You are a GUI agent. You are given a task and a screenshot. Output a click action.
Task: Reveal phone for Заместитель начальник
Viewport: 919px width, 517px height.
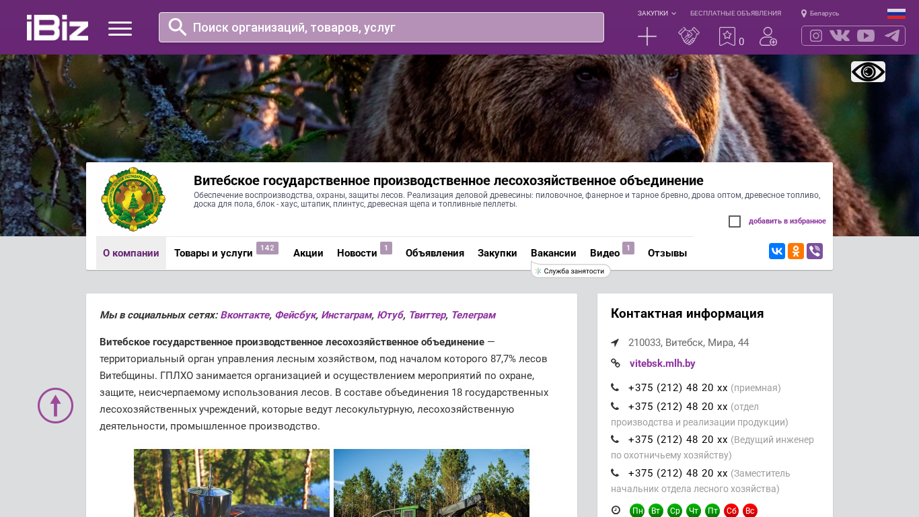tap(678, 473)
